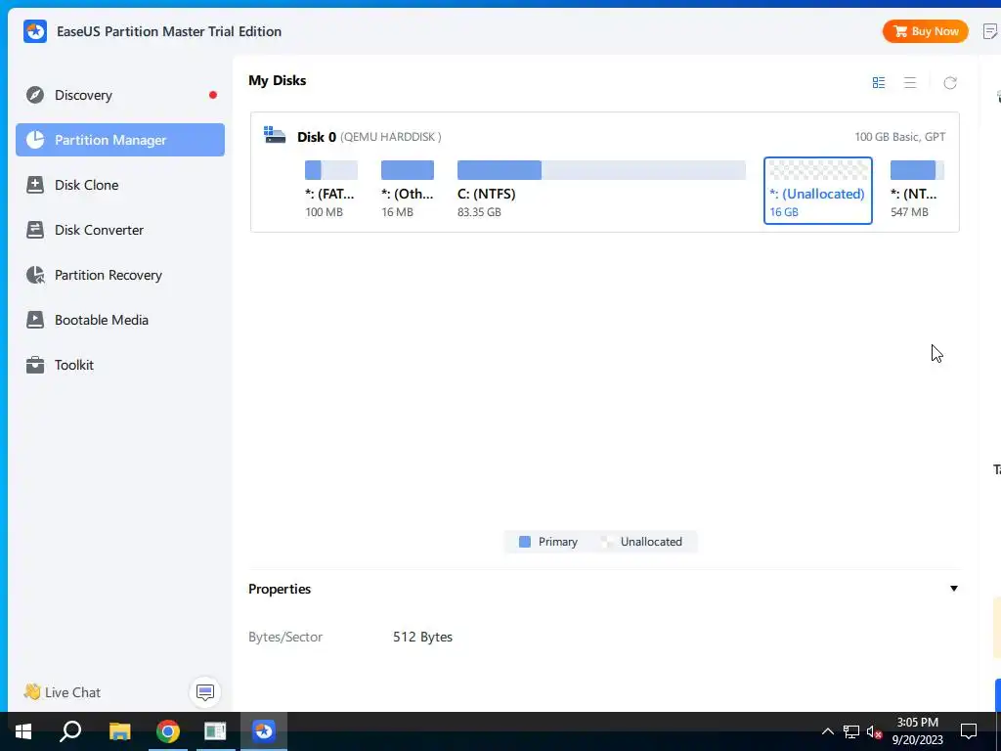This screenshot has width=1001, height=751.
Task: Open Bootable Media section
Action: coord(120,320)
